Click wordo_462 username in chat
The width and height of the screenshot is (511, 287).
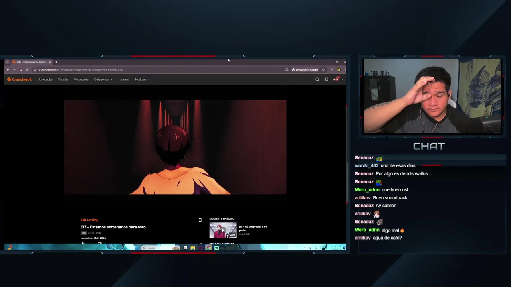pyautogui.click(x=366, y=166)
